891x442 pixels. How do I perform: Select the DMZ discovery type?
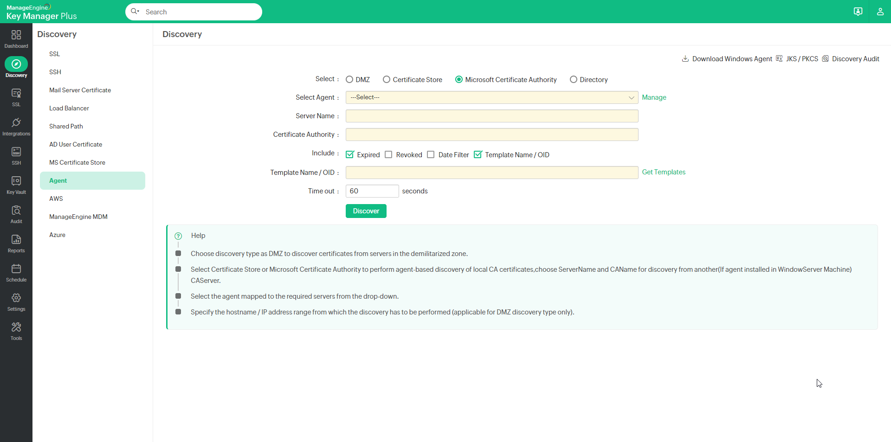tap(349, 79)
